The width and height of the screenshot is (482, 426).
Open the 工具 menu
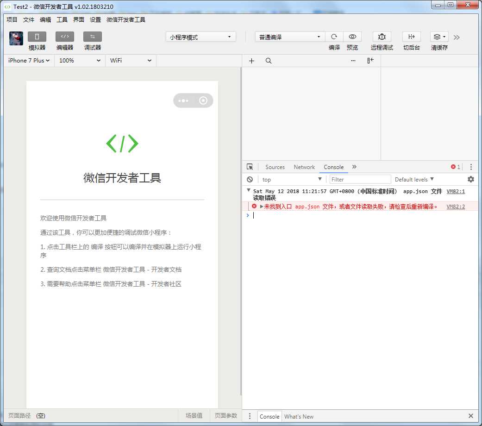(x=62, y=19)
